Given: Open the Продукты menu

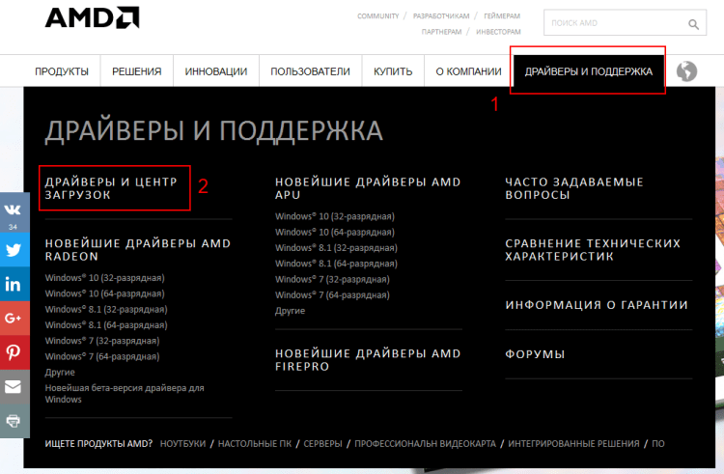Looking at the screenshot, I should click(62, 71).
